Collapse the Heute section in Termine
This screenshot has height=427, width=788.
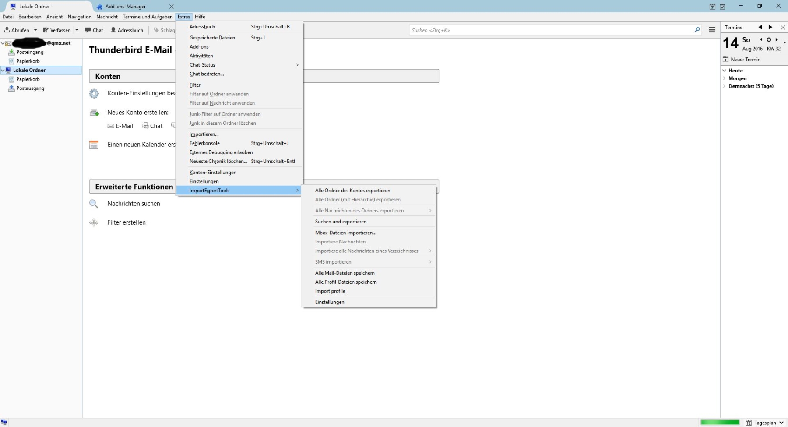tap(724, 71)
